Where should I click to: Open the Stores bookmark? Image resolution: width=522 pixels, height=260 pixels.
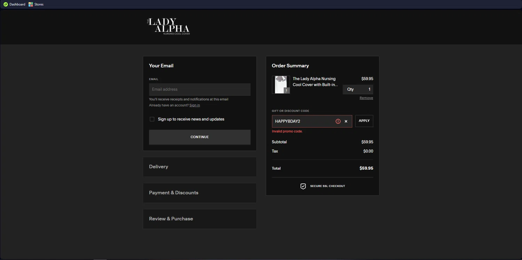pos(36,4)
